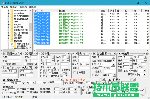Click the JPG file icon of IMG_0701.JPG
150x99 pixels.
pyautogui.click(x=35, y=43)
